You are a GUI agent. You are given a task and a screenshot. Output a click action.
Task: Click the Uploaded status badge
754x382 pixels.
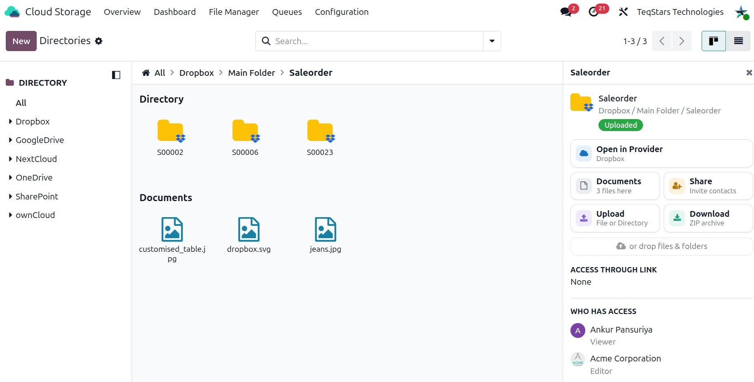pos(621,125)
